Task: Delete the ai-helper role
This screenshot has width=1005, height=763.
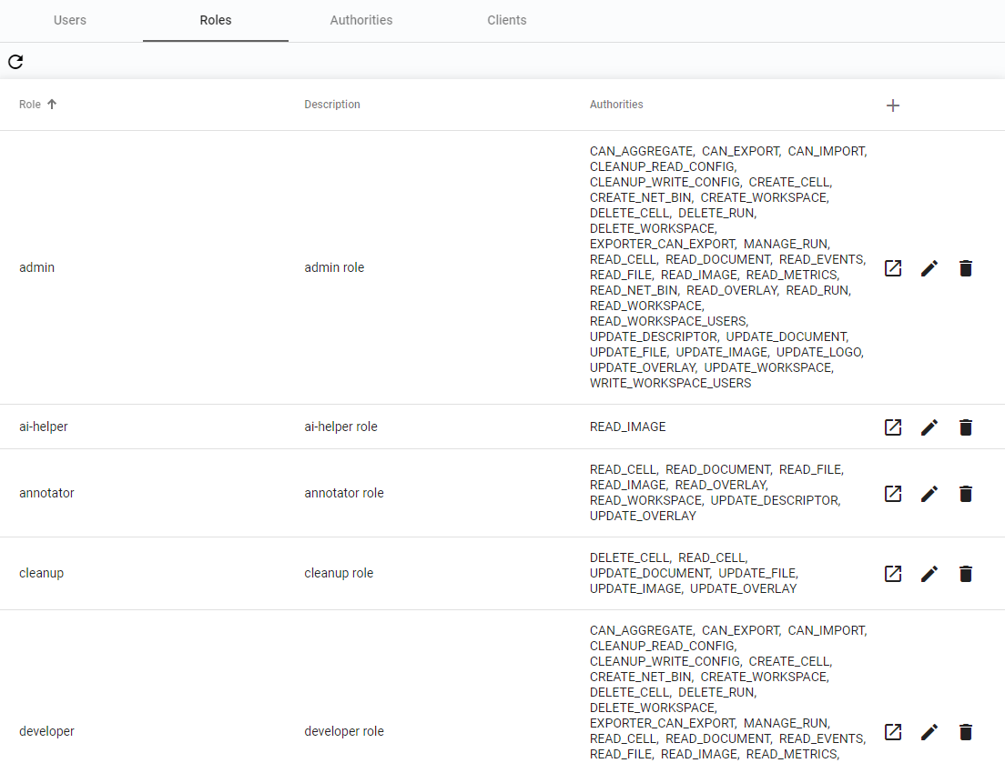Action: pyautogui.click(x=966, y=427)
